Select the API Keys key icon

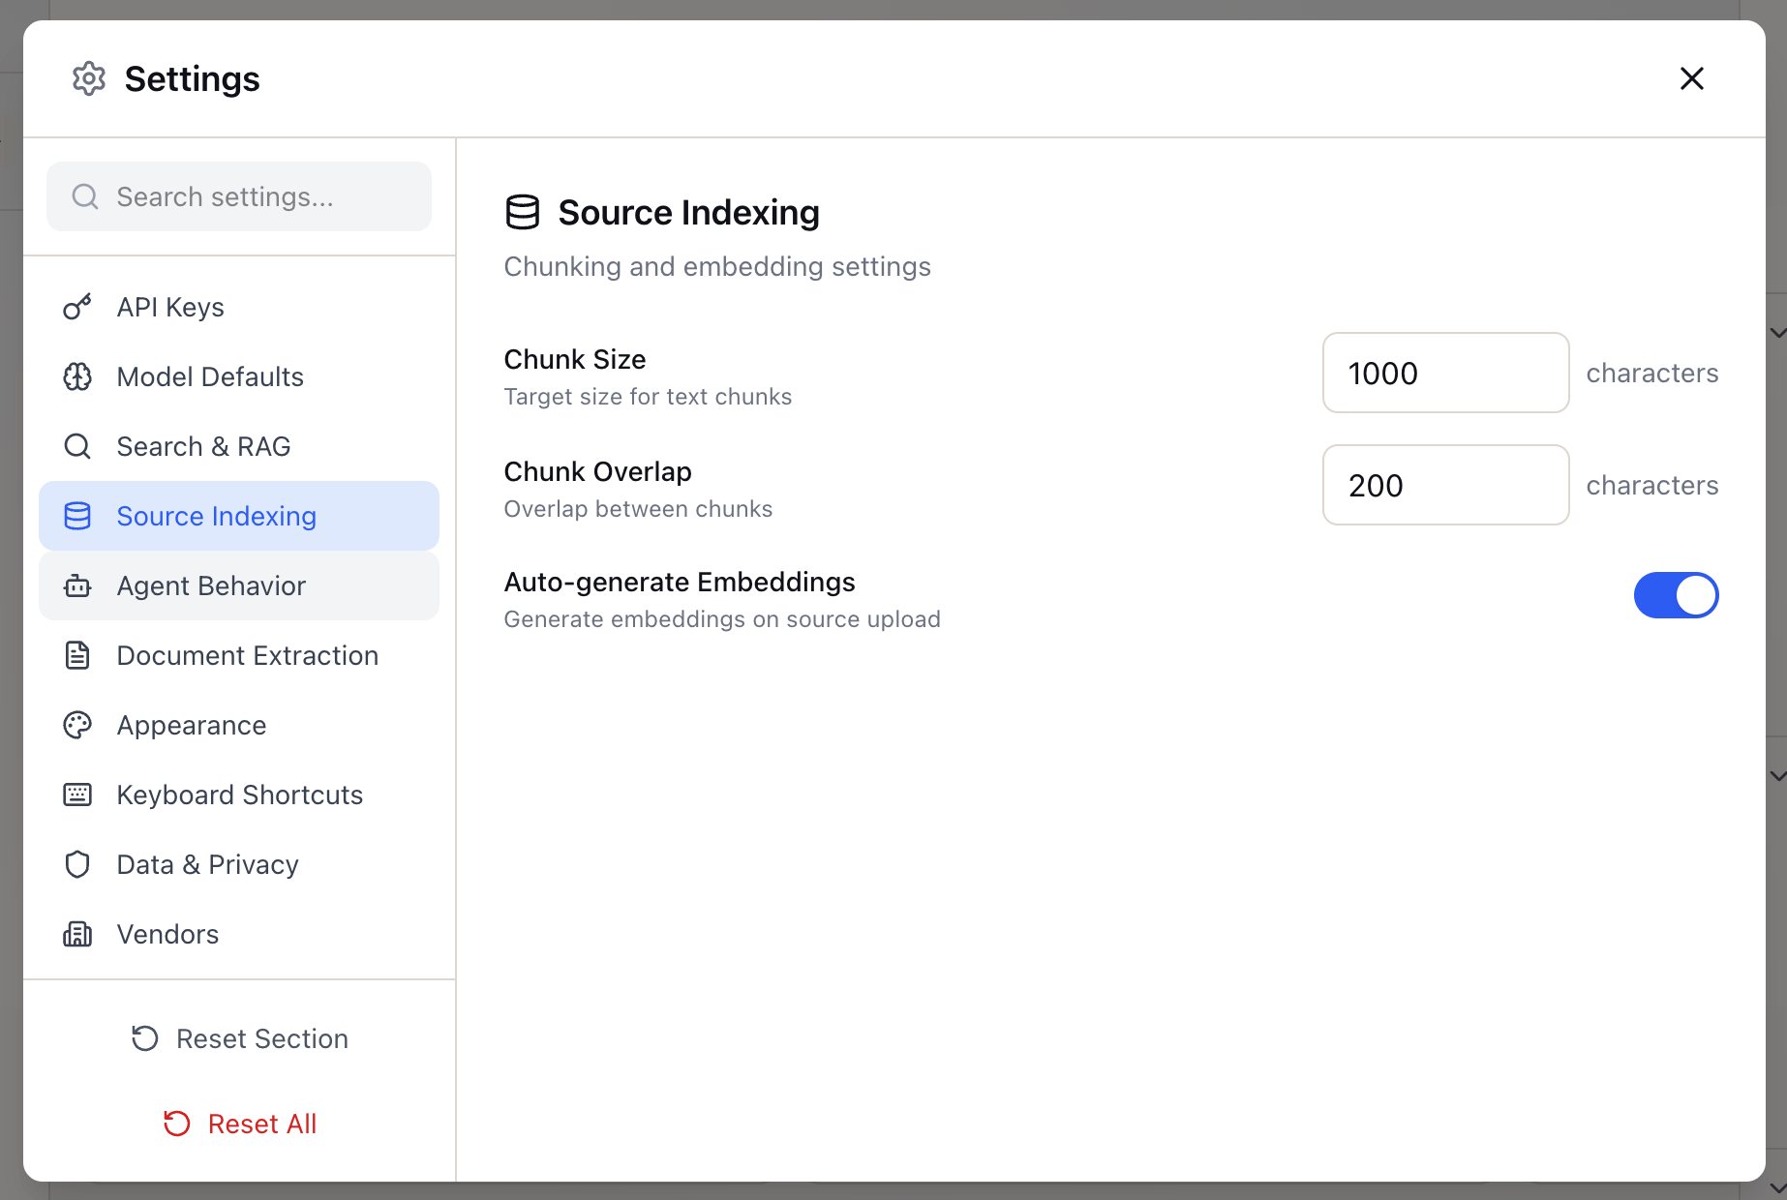pos(77,307)
